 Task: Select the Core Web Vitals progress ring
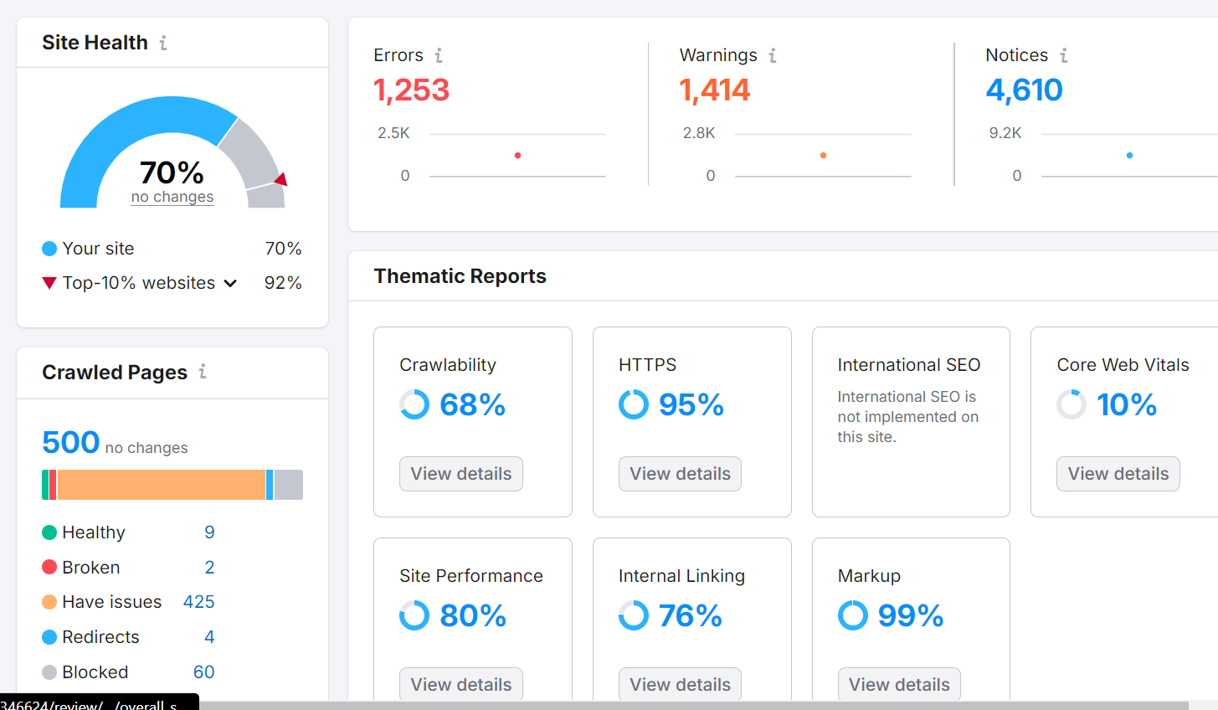[x=1072, y=404]
